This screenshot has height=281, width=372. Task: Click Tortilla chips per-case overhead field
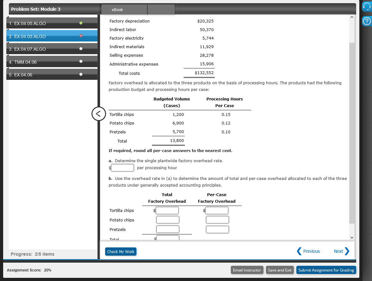coord(217,211)
